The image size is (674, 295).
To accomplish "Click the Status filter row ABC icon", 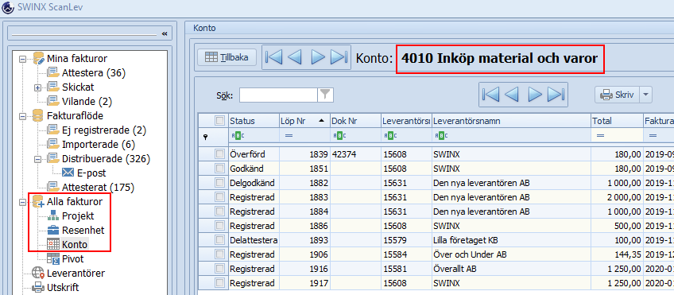I will [238, 135].
